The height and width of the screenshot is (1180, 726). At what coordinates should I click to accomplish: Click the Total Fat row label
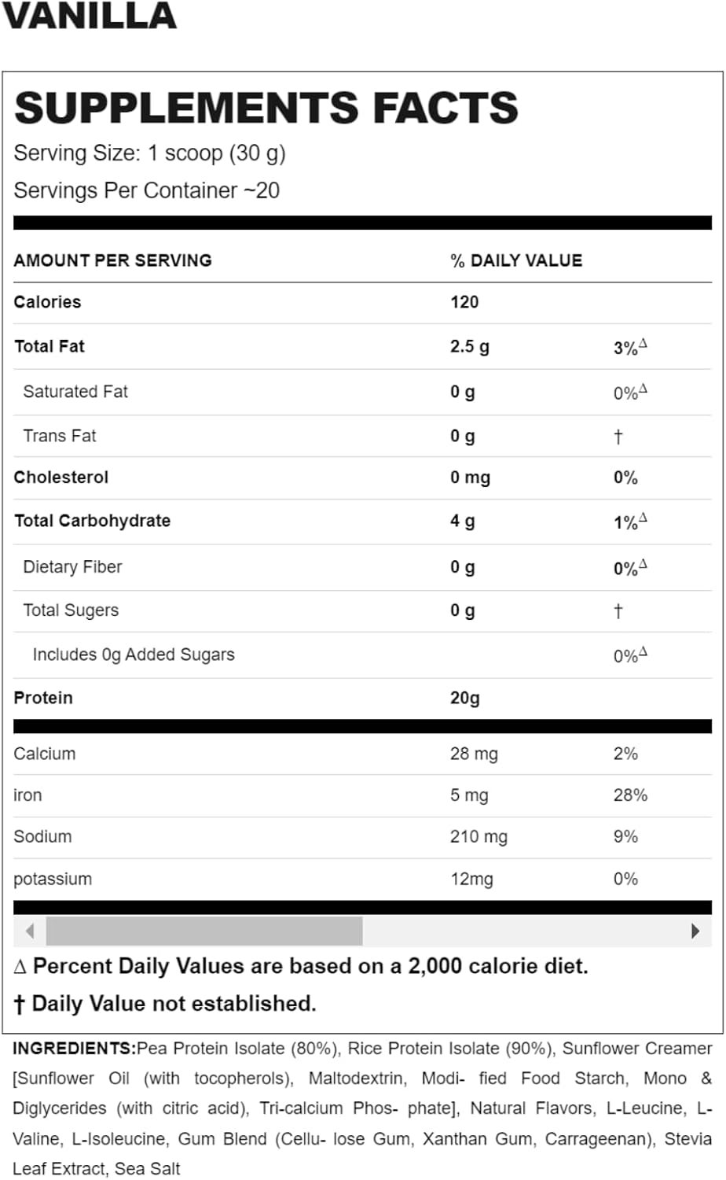pyautogui.click(x=49, y=346)
